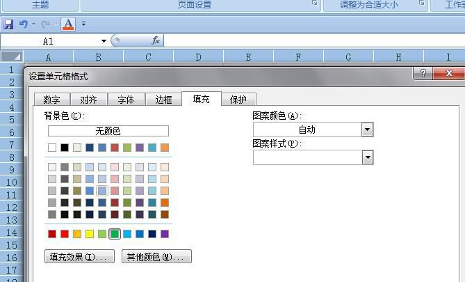This screenshot has height=282, width=465.
Task: Click inside the formula bar field
Action: click(314, 40)
